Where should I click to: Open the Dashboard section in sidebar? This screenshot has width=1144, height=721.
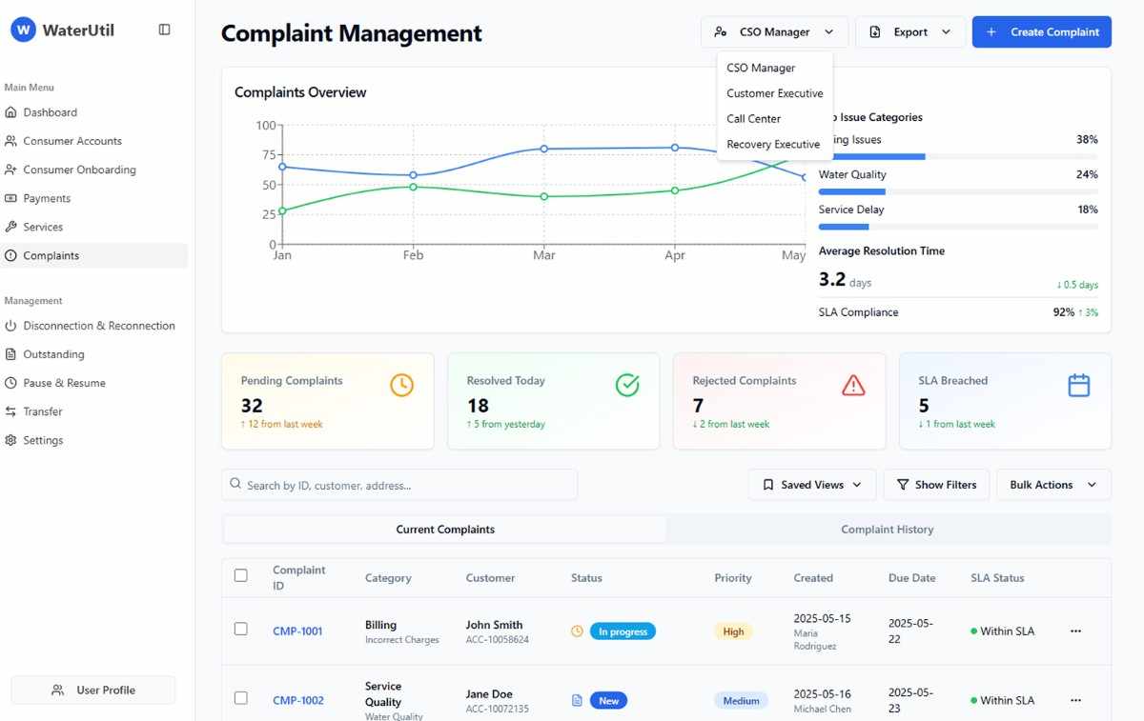pos(50,111)
